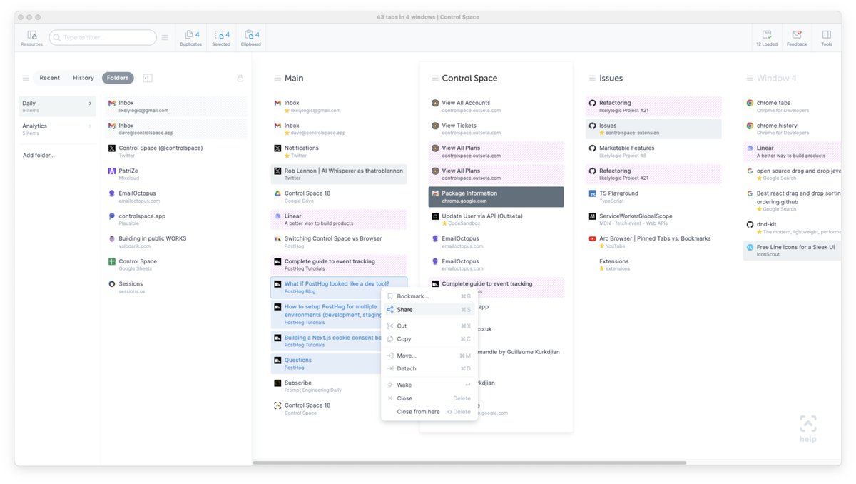
Task: Click the Add folder... link
Action: pos(39,155)
